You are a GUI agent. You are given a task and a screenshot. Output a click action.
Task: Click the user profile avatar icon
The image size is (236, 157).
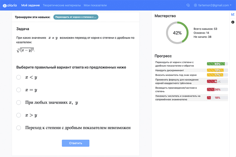coord(195,5)
